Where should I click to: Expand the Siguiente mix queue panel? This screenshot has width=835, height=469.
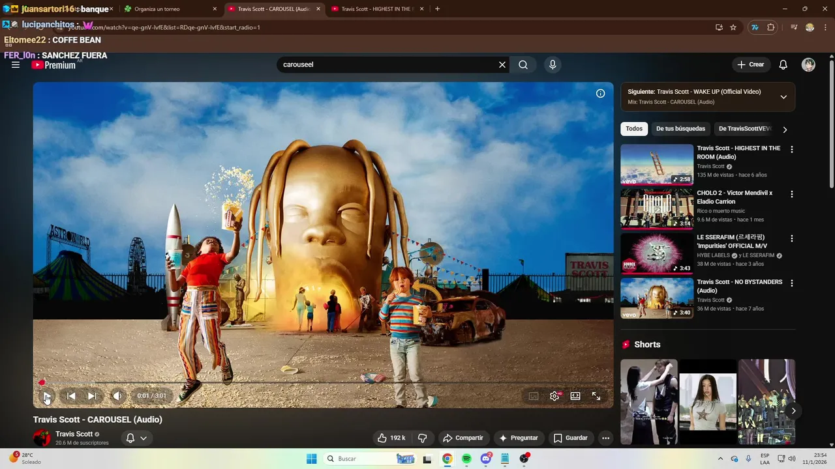point(783,97)
